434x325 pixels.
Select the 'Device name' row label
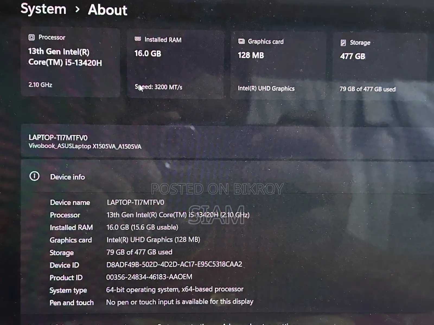pyautogui.click(x=70, y=203)
